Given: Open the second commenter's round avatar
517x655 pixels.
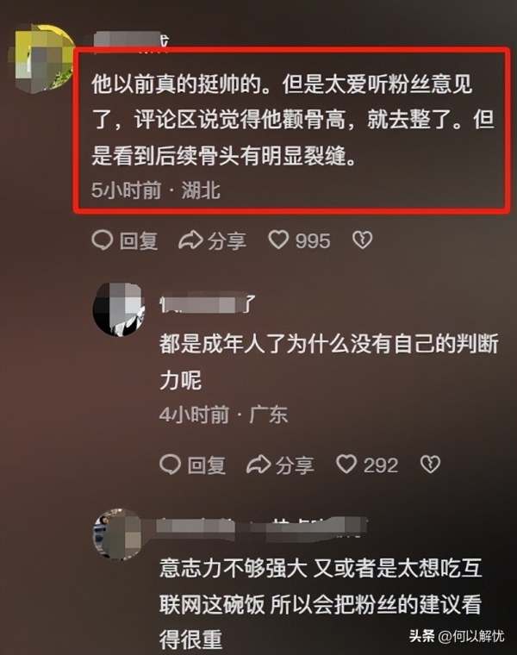Looking at the screenshot, I should 119,309.
